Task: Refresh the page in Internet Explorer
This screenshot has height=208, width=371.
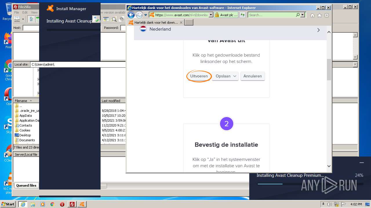Action: (x=243, y=15)
